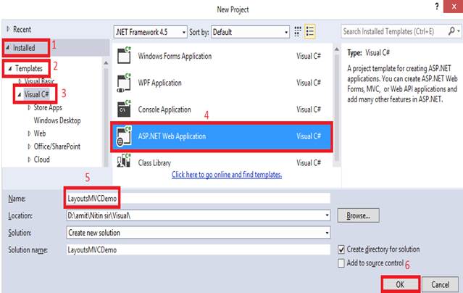Click the Class Library template icon
This screenshot has height=293, width=463.
(124, 161)
